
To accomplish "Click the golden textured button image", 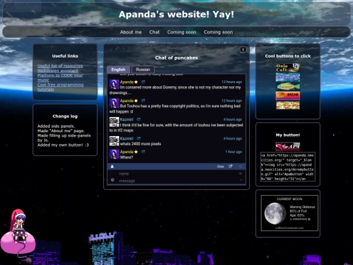I will point(288,105).
